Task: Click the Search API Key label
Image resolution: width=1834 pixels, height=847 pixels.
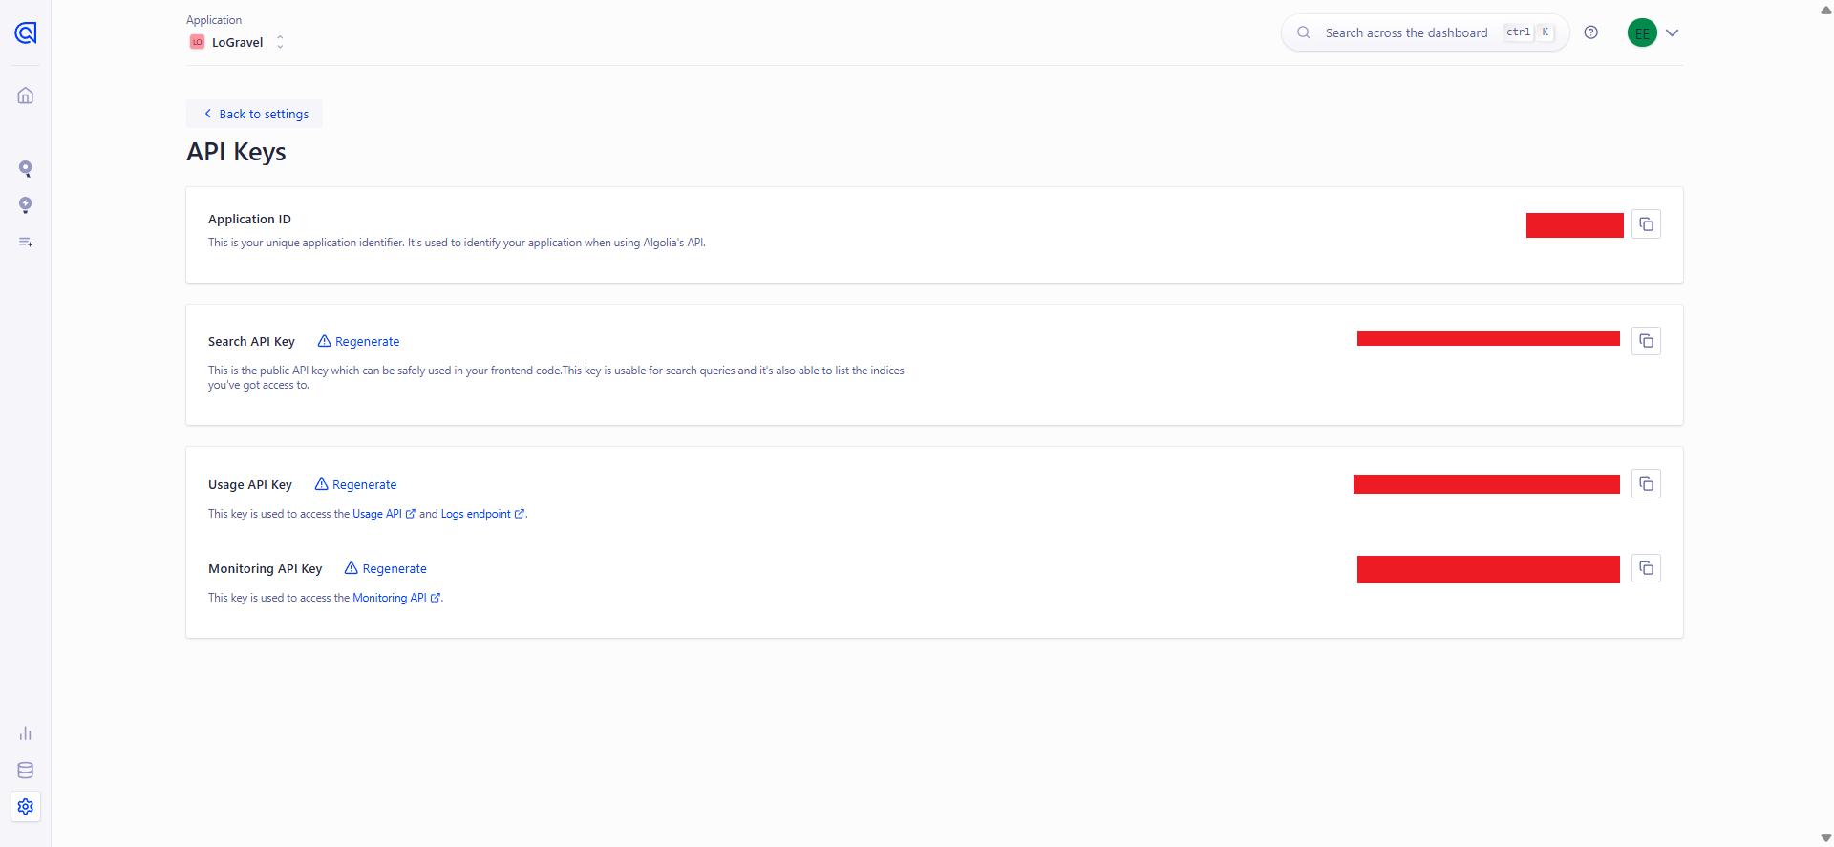Action: 251,341
